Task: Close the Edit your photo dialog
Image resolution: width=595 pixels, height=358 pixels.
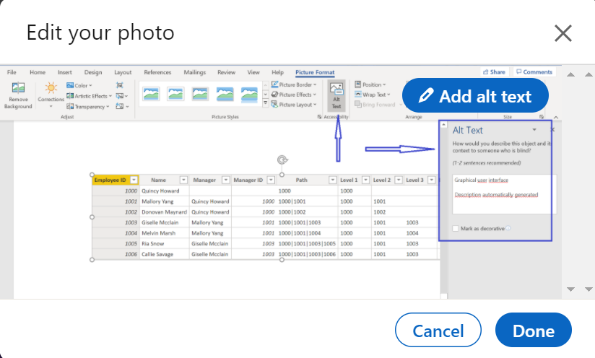Action: tap(563, 33)
